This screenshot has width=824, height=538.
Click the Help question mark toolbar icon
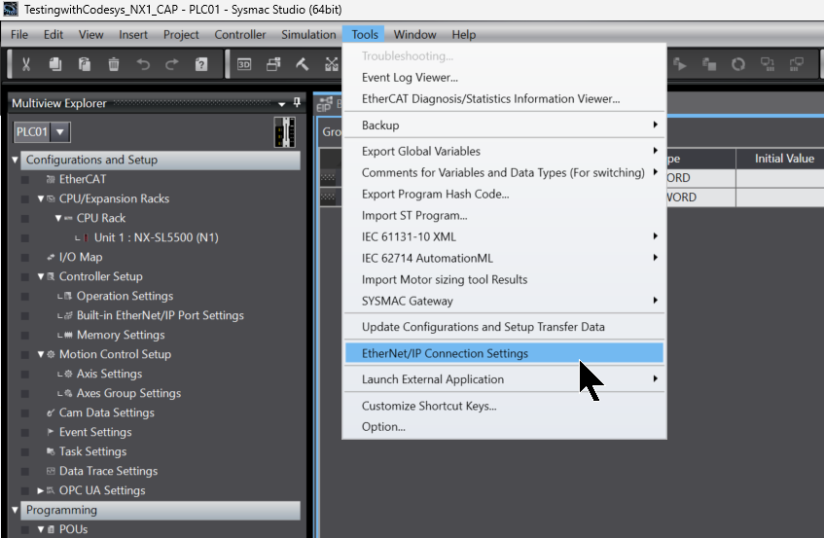[x=201, y=65]
